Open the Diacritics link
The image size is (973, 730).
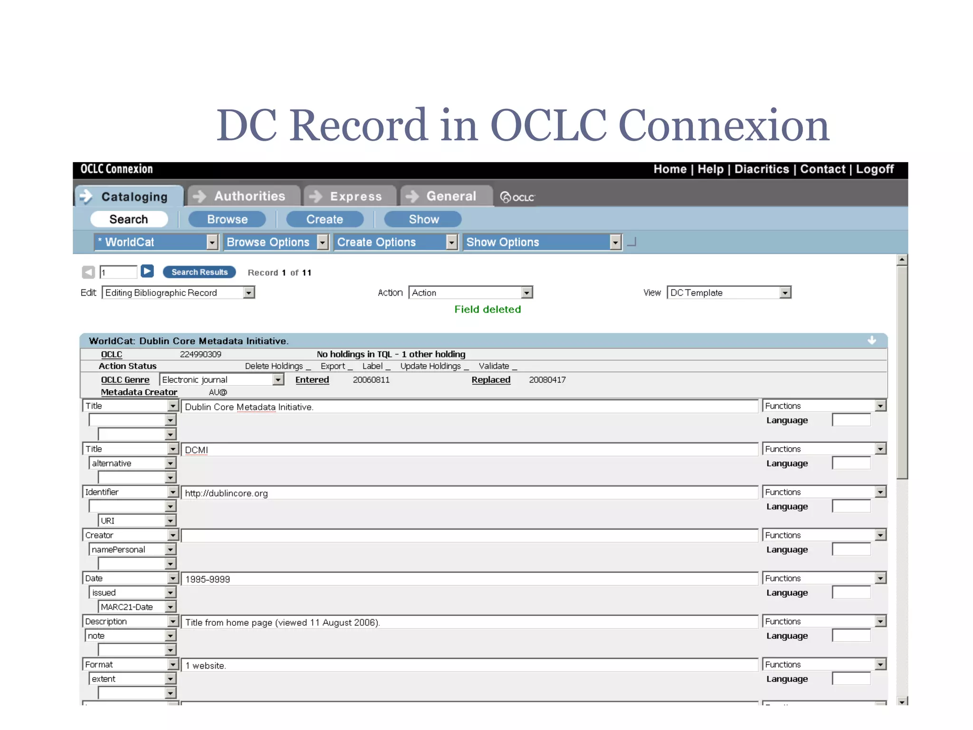[762, 169]
